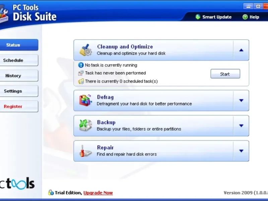
Task: Collapse the Cleanup and Optimize section
Action: tap(241, 50)
